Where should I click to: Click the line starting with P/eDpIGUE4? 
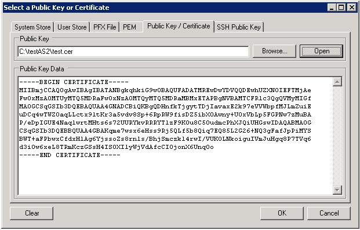click(x=165, y=123)
